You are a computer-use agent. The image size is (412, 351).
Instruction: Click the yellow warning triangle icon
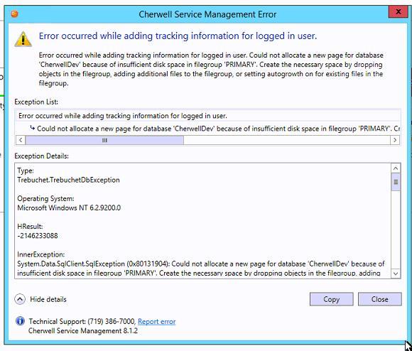23,39
